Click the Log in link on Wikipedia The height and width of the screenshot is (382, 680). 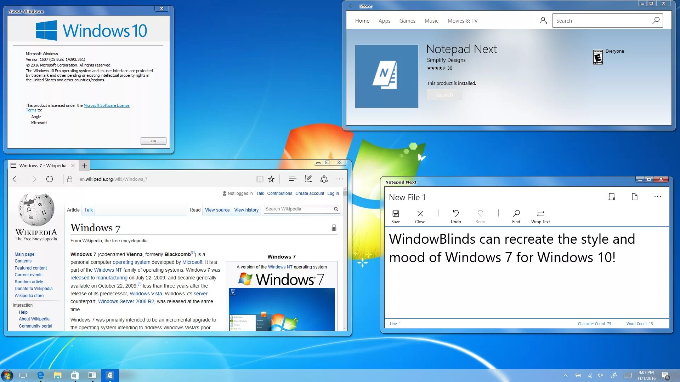tap(333, 193)
